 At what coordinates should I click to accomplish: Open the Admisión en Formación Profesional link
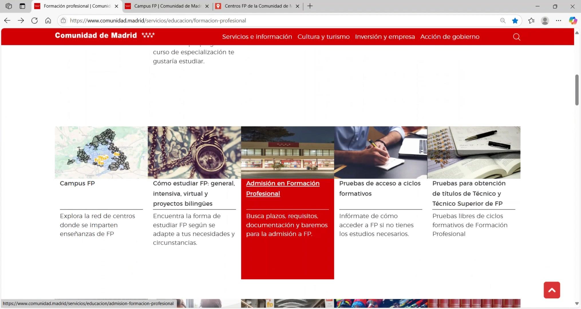pos(282,188)
